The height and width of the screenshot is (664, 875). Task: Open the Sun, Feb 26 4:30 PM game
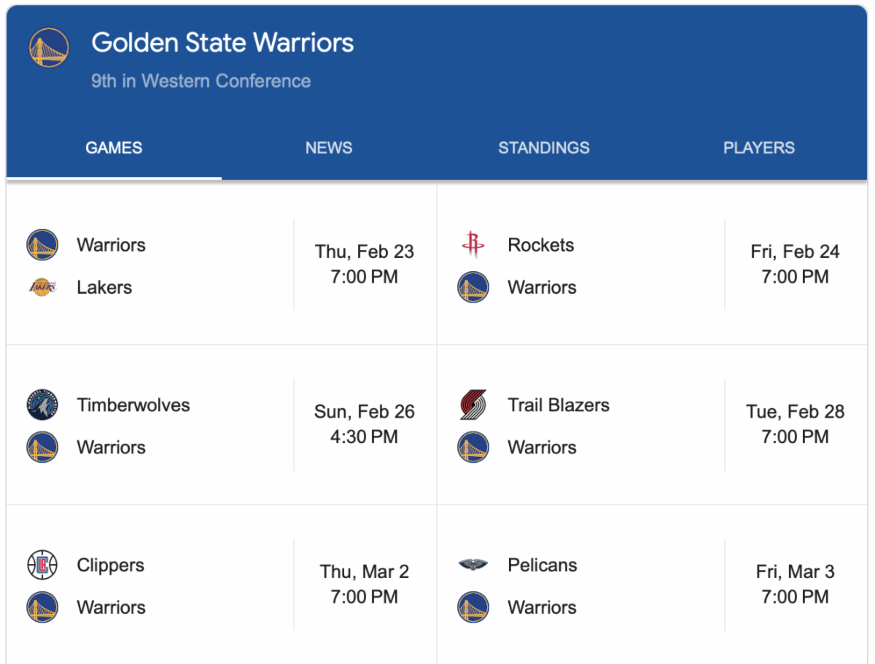tap(365, 424)
